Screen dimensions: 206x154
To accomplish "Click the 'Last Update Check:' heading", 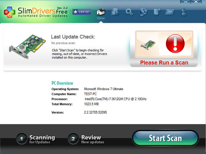I will pos(73,37).
